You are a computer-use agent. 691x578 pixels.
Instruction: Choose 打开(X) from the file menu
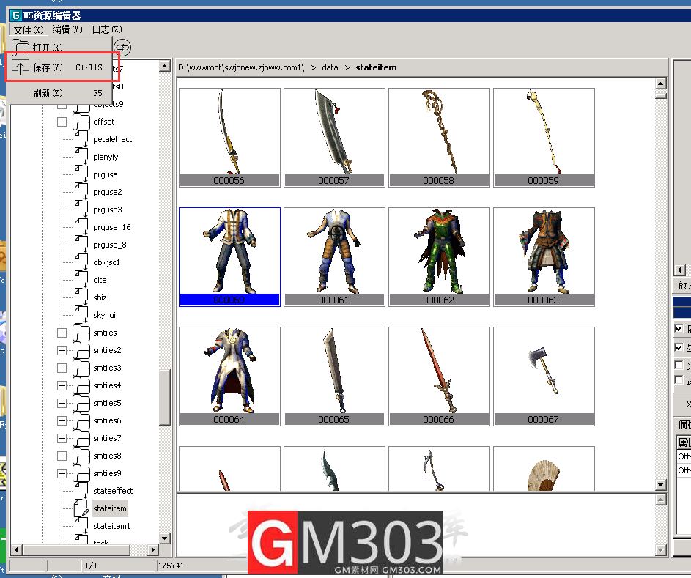coord(61,47)
